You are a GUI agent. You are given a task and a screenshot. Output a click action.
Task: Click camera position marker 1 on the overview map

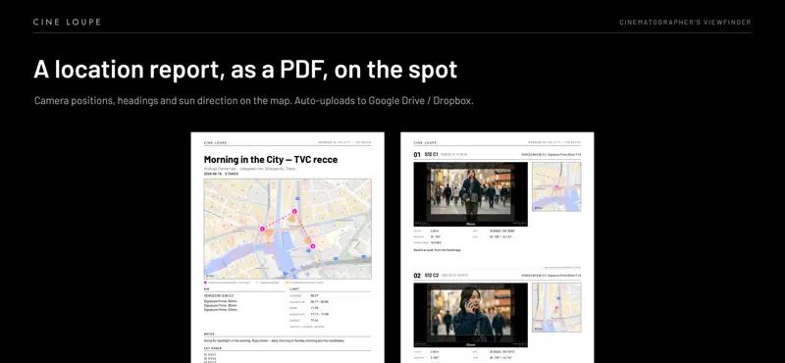click(x=262, y=229)
